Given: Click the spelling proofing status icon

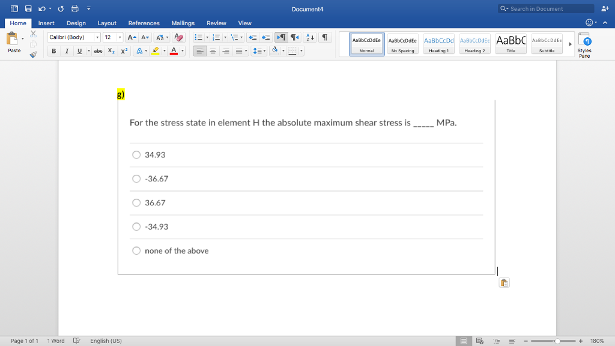Looking at the screenshot, I should coord(76,341).
